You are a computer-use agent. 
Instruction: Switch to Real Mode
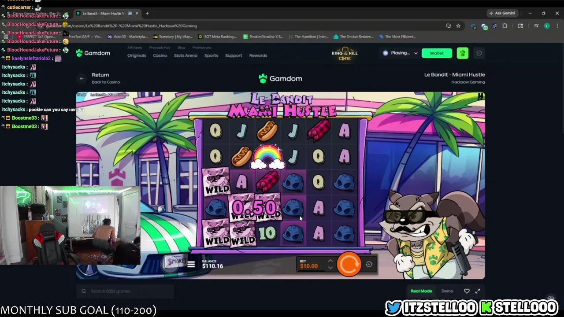(x=421, y=291)
